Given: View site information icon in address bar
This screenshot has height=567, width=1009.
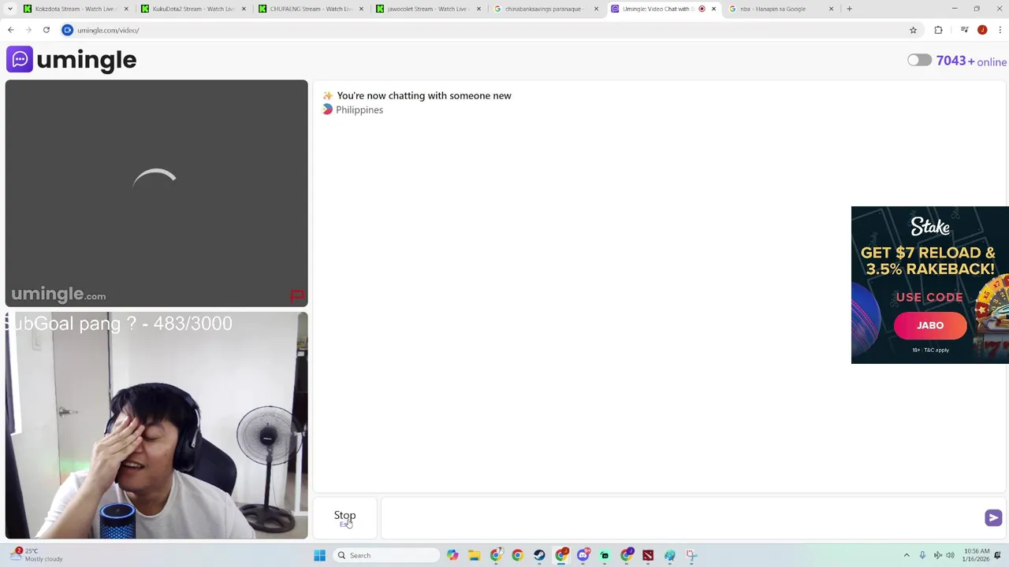Looking at the screenshot, I should click(x=68, y=30).
